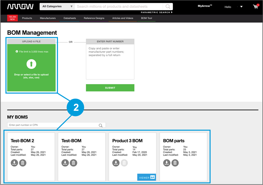This screenshot has width=263, height=185.
Task: Download the Product 3 BOM file
Action: point(116,163)
